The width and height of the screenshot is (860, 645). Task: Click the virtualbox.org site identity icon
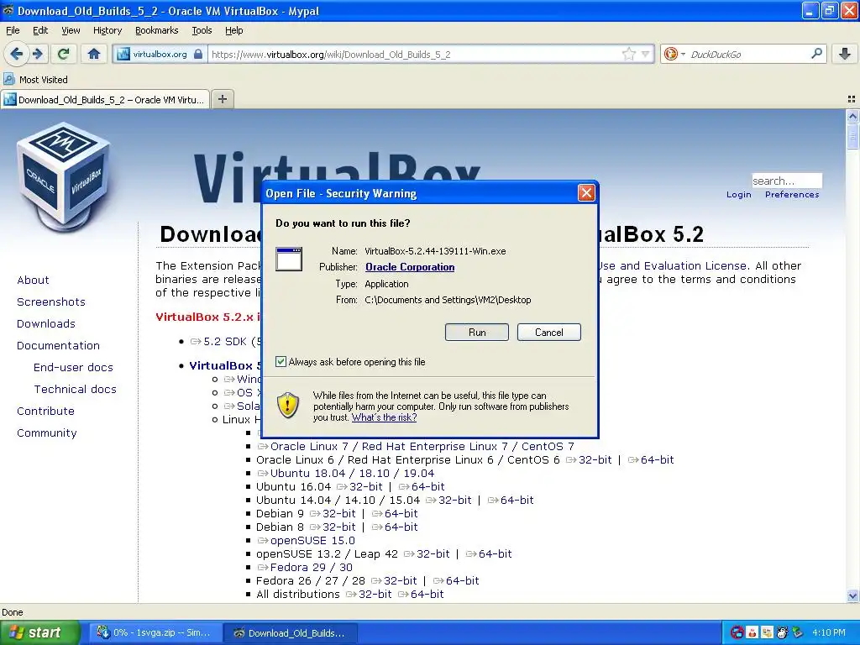(x=160, y=55)
